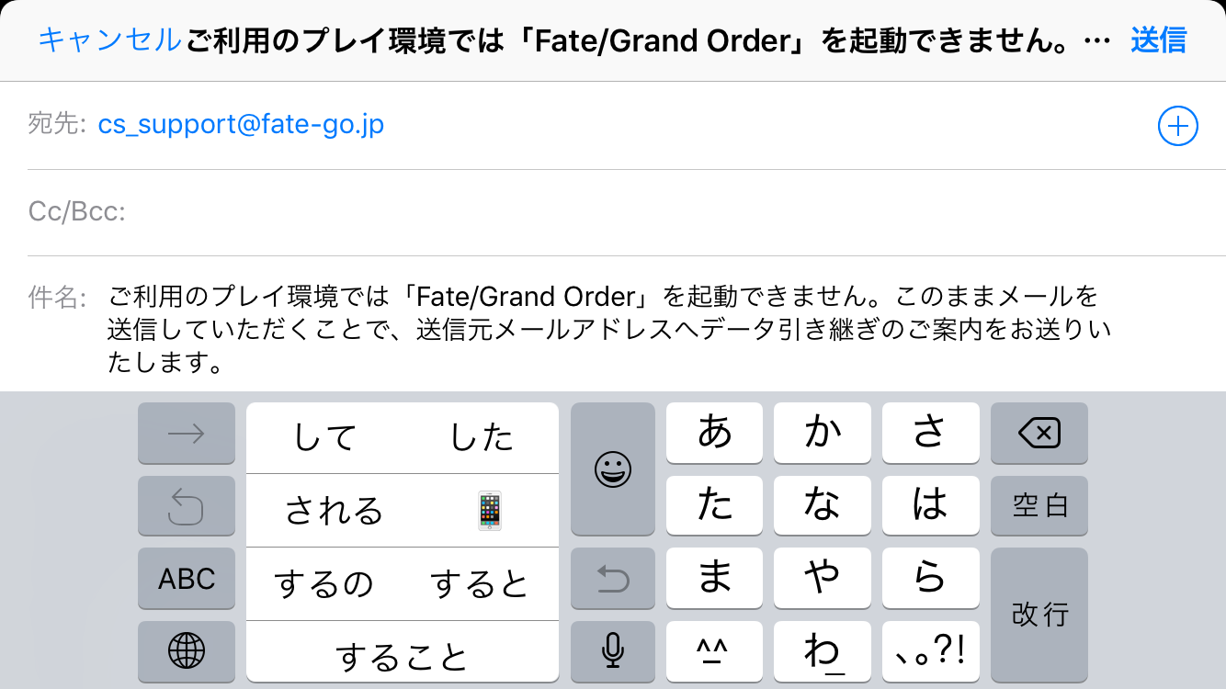The width and height of the screenshot is (1226, 689).
Task: Tap the cs_support@fate-go.jp recipient address
Action: (241, 124)
